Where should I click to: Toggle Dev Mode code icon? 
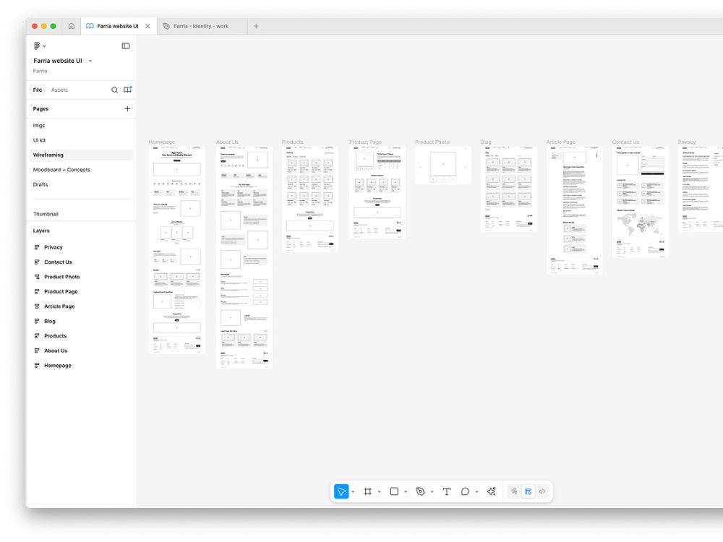pyautogui.click(x=542, y=491)
